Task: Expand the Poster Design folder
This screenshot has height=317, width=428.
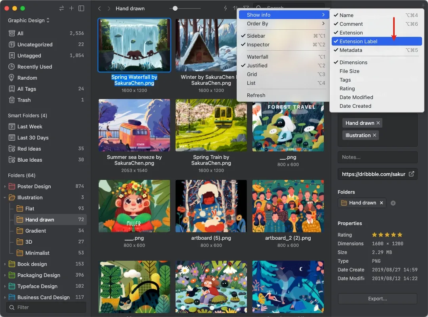Action: (5, 187)
